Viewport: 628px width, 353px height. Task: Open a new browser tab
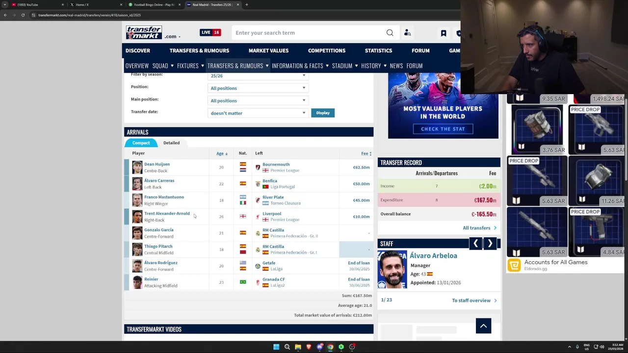click(246, 4)
